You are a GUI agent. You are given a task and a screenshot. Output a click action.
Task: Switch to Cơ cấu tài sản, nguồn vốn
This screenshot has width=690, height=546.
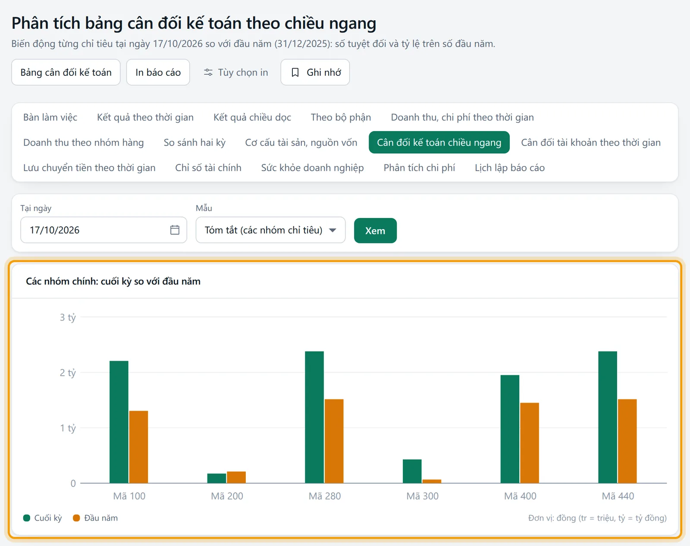pyautogui.click(x=301, y=143)
